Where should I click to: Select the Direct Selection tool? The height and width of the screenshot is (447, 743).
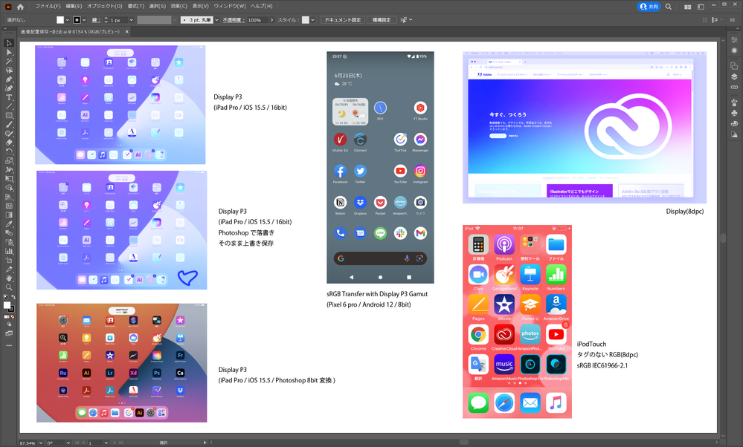coord(9,52)
